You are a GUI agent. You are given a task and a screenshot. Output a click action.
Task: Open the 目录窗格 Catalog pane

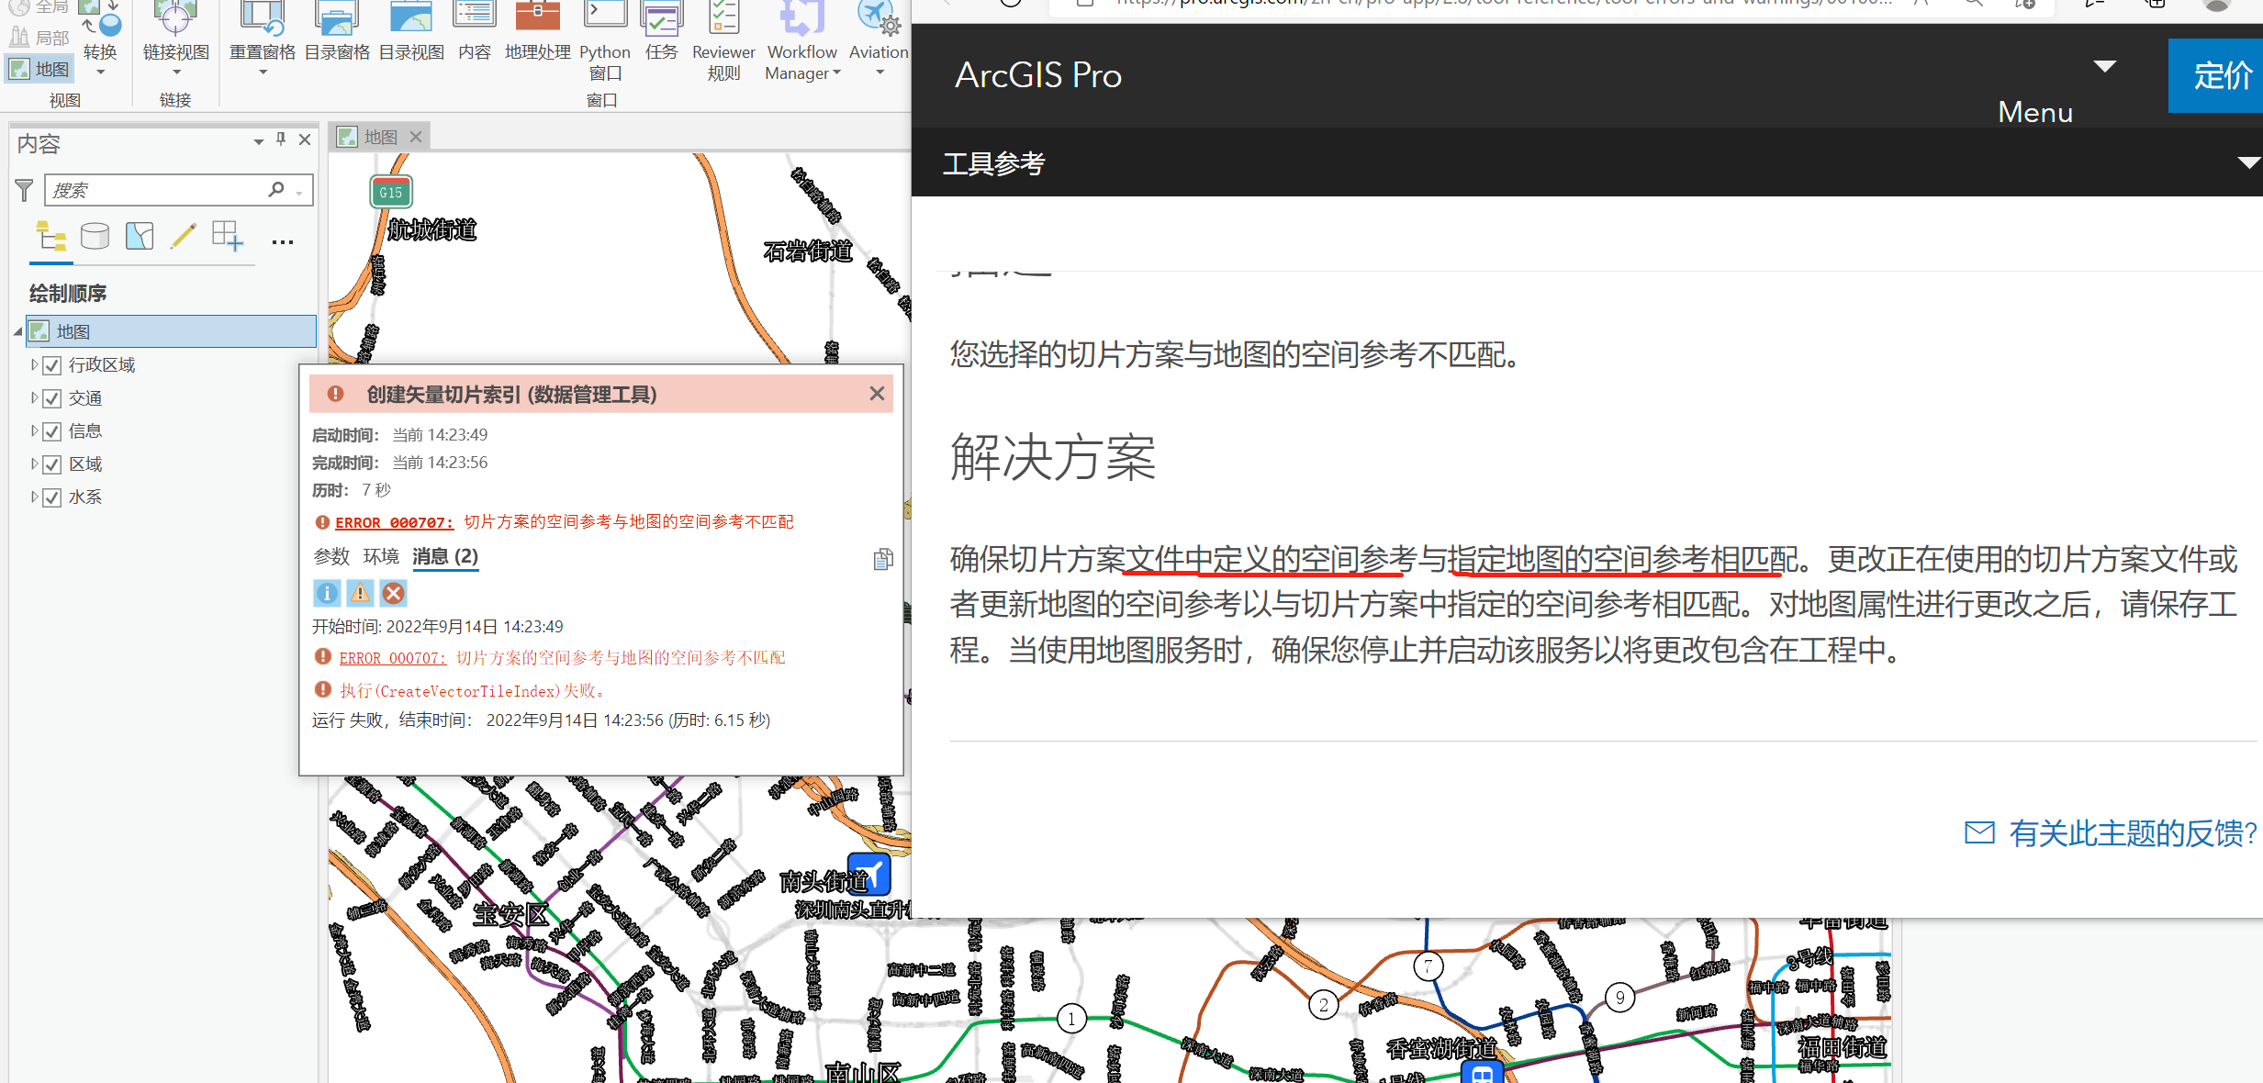(x=337, y=33)
